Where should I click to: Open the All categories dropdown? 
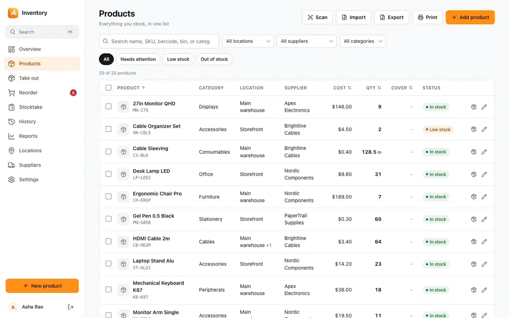pyautogui.click(x=363, y=41)
